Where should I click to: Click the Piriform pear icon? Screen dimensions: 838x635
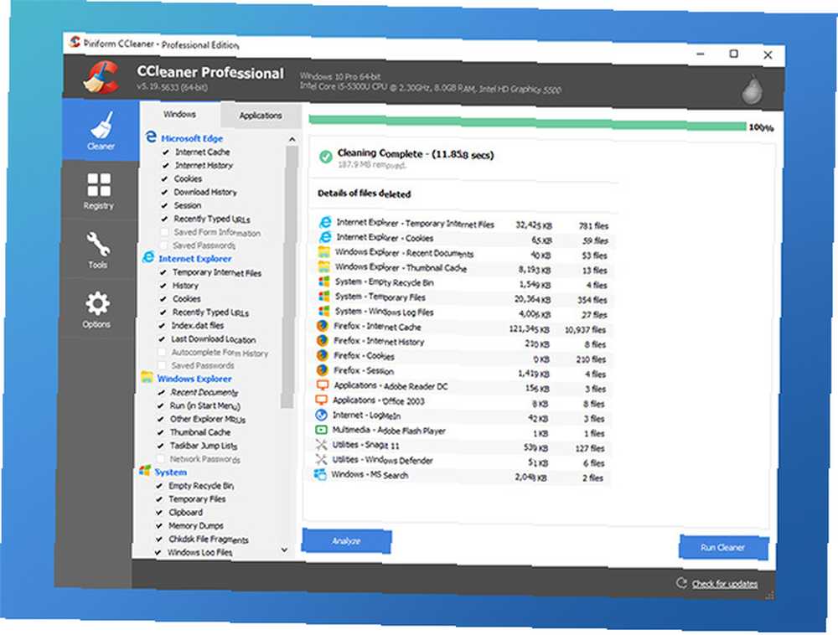753,90
